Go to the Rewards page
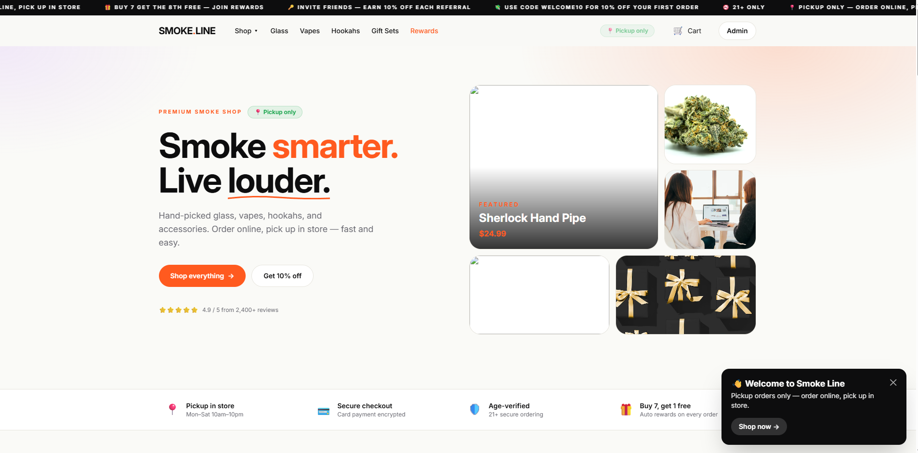918x453 pixels. pyautogui.click(x=424, y=31)
